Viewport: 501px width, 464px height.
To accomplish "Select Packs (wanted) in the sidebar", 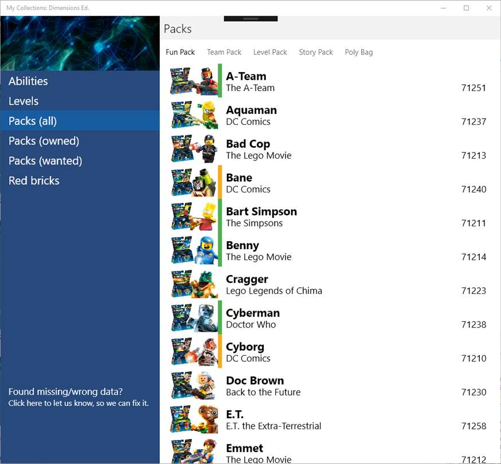I will tap(80, 160).
